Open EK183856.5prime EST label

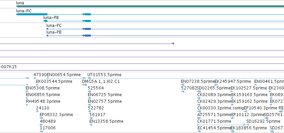(x=249, y=128)
